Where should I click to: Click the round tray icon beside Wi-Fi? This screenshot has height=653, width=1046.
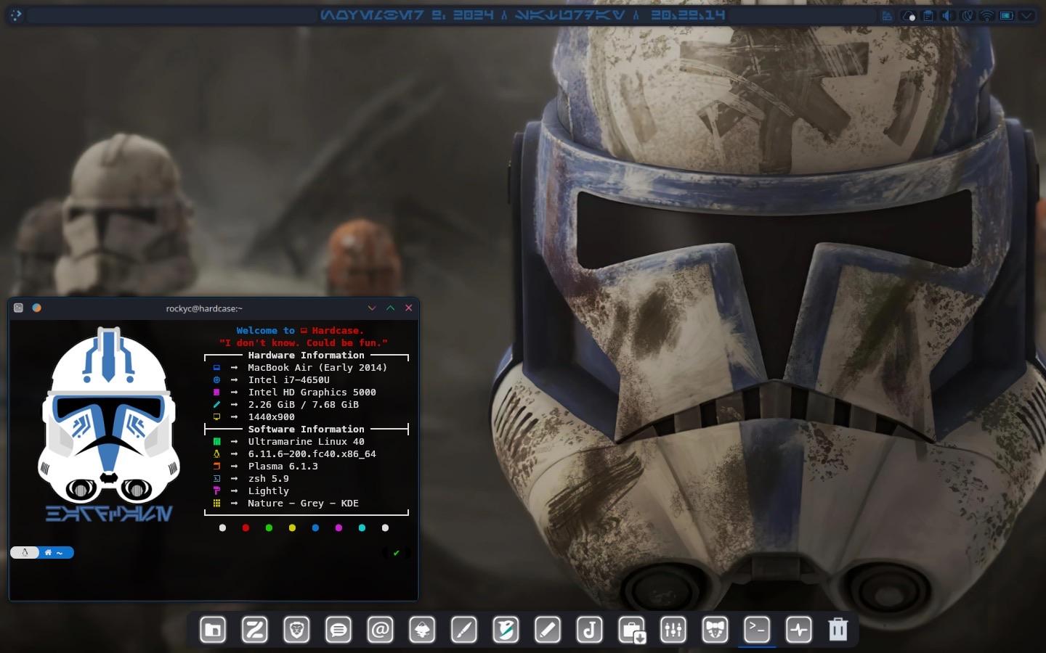coord(968,15)
